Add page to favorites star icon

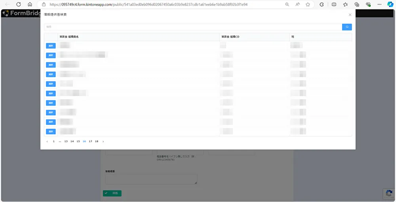[x=308, y=4]
